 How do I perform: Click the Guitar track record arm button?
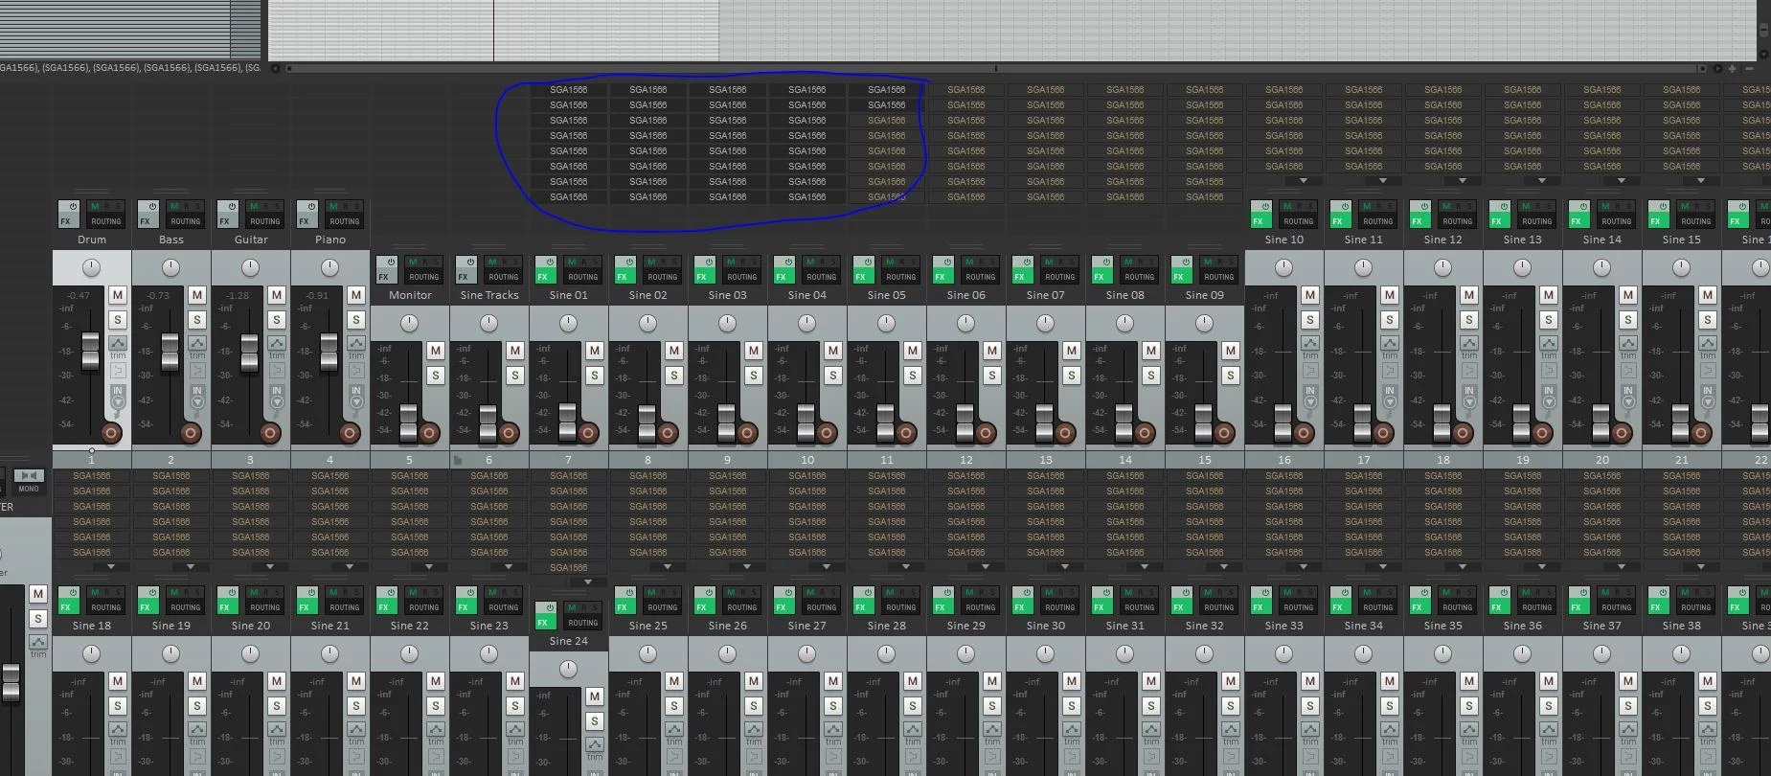click(271, 433)
